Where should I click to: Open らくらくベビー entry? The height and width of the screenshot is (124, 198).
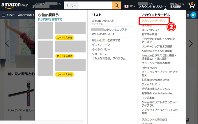pos(101,49)
